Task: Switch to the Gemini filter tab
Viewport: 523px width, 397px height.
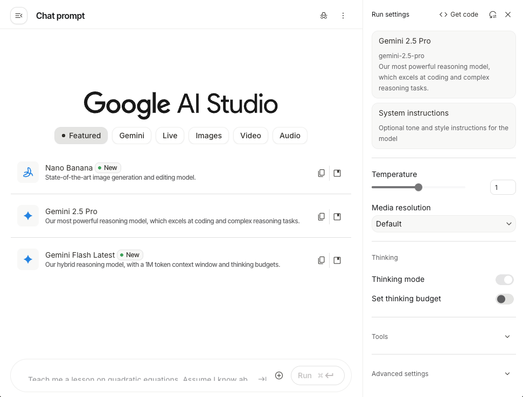Action: (x=131, y=136)
